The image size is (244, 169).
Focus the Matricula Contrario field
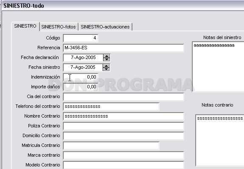pos(111,146)
